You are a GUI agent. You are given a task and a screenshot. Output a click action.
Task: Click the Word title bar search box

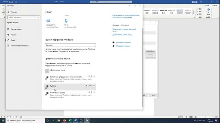(111, 2)
